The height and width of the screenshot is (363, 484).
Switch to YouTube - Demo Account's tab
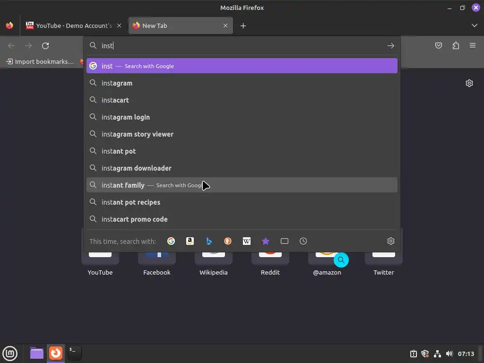pos(73,26)
